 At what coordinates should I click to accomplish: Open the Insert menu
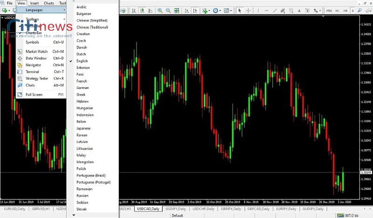(34, 3)
